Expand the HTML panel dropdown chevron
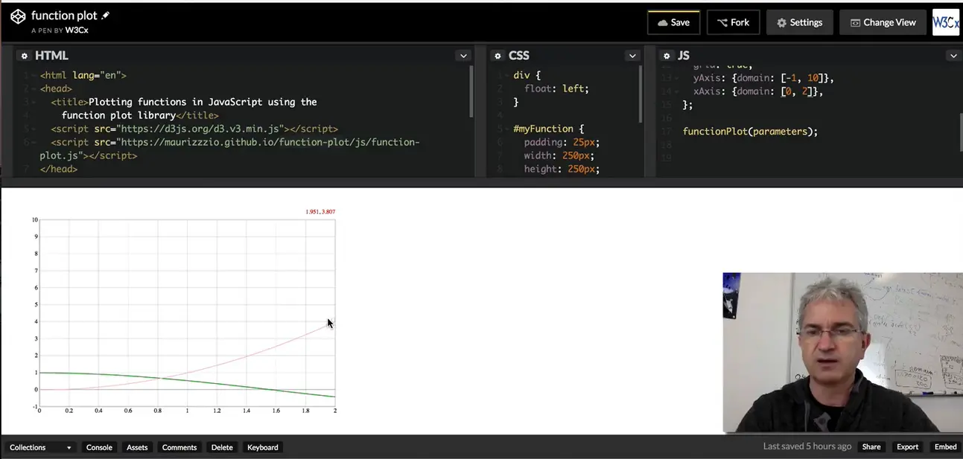The width and height of the screenshot is (963, 459). pyautogui.click(x=463, y=56)
